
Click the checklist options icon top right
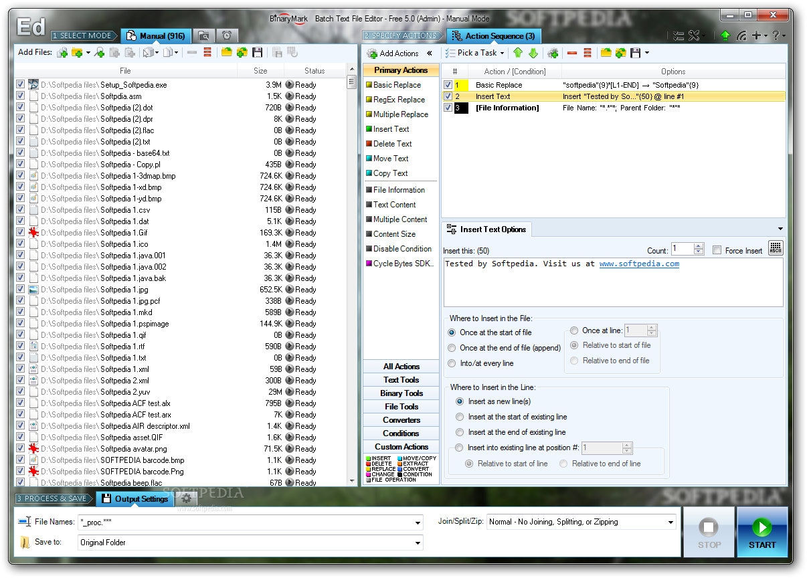[x=679, y=35]
